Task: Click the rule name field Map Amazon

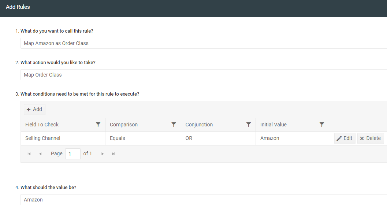Action: point(204,43)
